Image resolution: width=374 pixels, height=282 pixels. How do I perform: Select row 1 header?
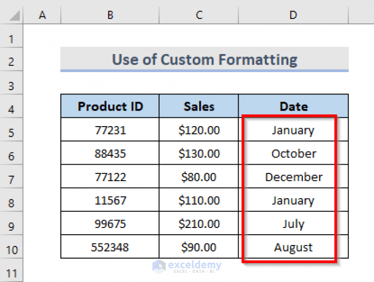click(x=11, y=36)
